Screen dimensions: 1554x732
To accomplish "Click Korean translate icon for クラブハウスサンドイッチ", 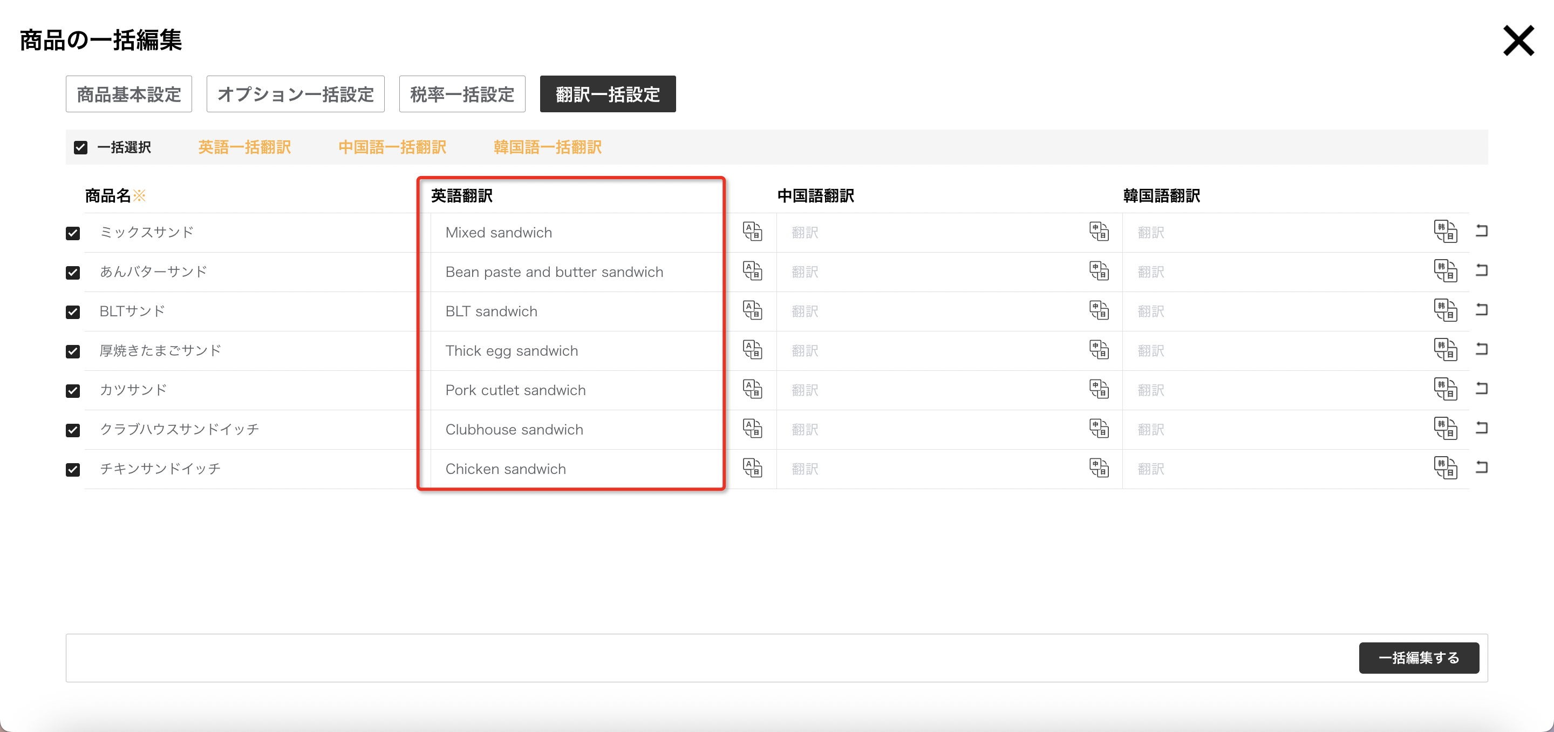I will coord(1446,429).
